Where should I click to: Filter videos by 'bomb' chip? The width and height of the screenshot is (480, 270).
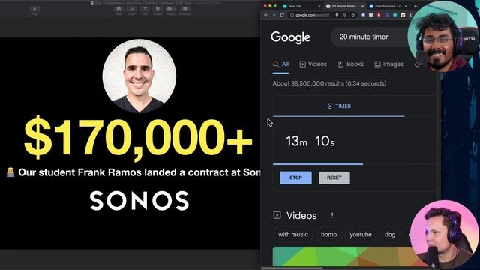point(328,235)
